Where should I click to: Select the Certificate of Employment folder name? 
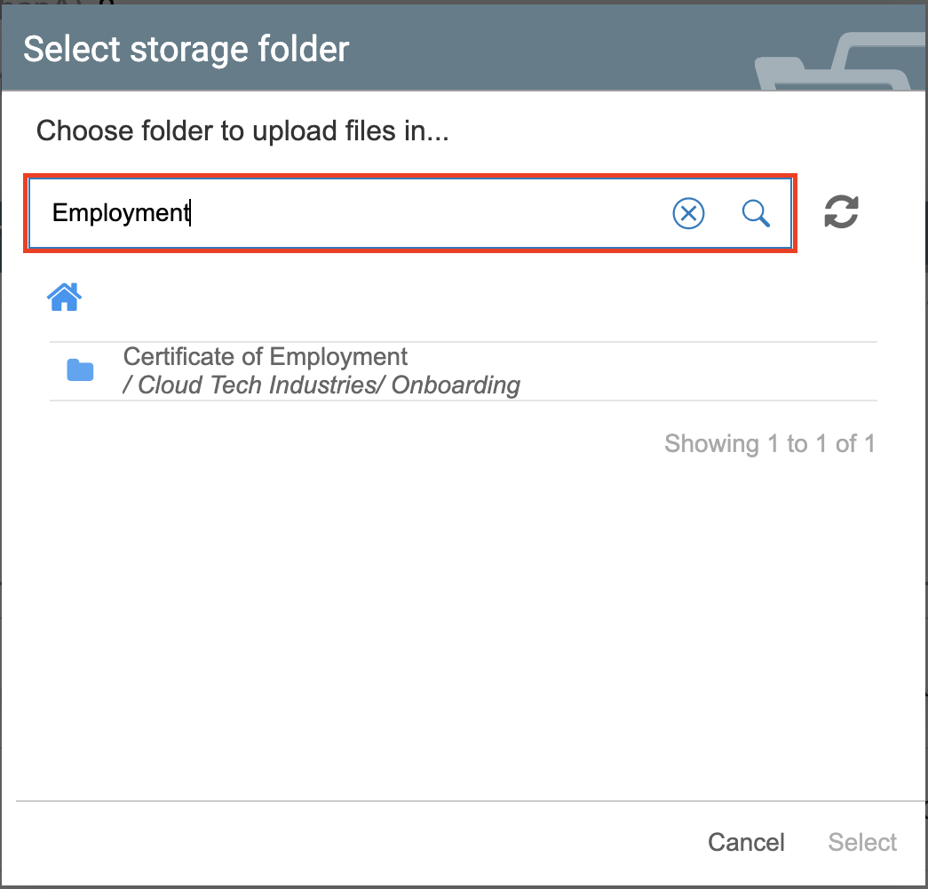click(x=265, y=357)
